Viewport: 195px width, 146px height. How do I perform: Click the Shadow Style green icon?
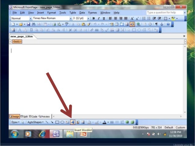point(127,122)
